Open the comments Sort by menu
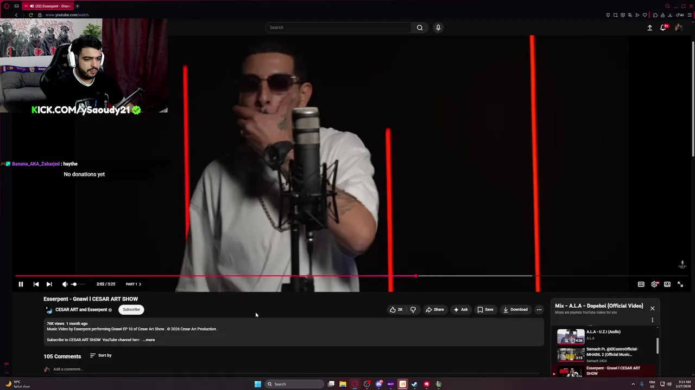This screenshot has height=390, width=695. (x=101, y=355)
